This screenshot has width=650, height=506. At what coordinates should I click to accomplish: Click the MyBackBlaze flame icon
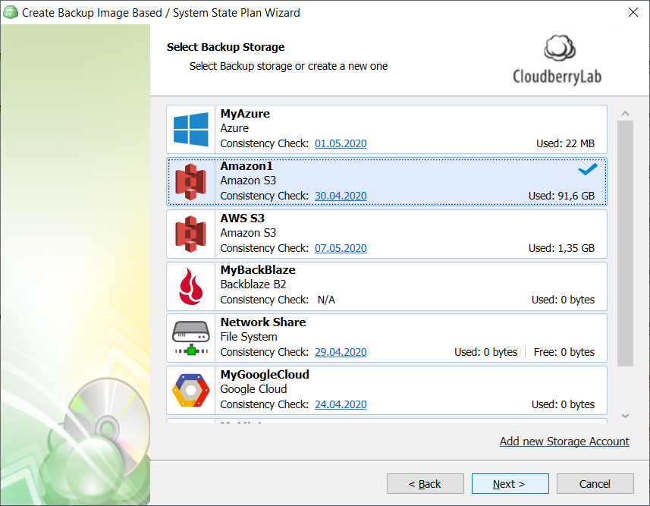(x=190, y=286)
